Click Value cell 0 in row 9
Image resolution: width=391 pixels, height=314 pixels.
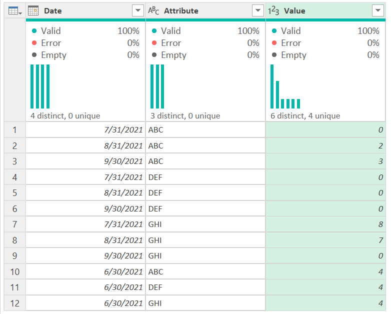tap(325, 255)
